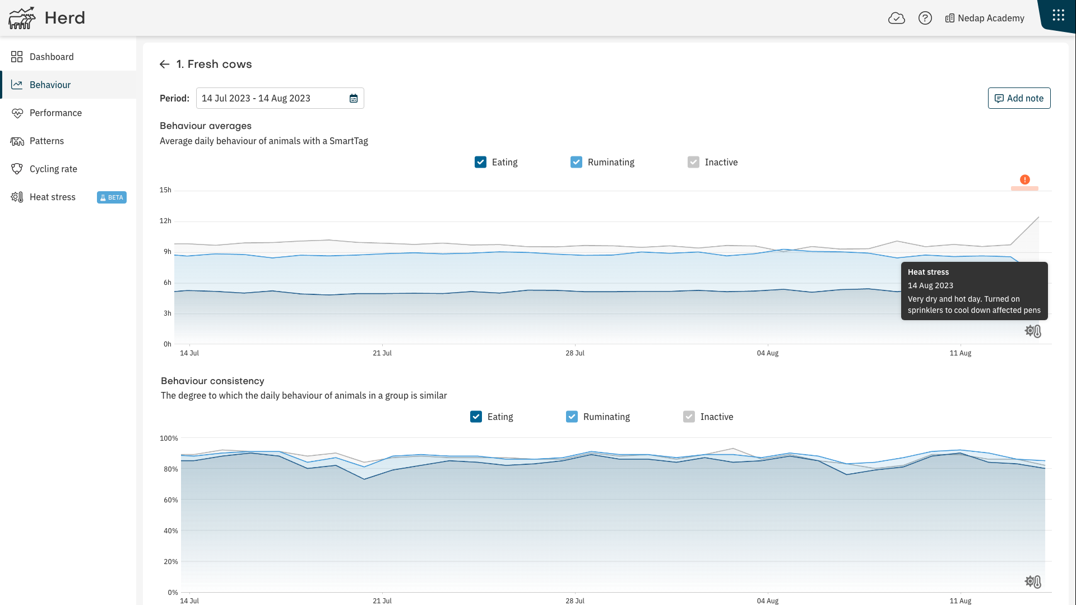Click the '21 Jul' label on averages chart
This screenshot has width=1076, height=605.
coord(382,353)
